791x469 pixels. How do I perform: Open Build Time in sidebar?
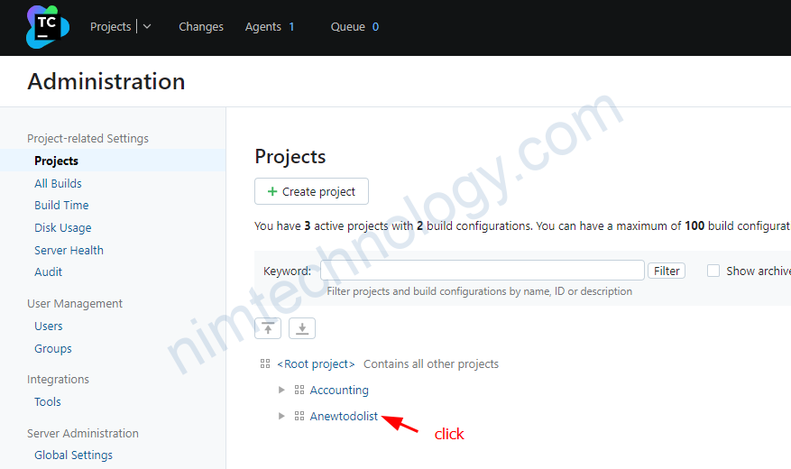[x=61, y=206]
